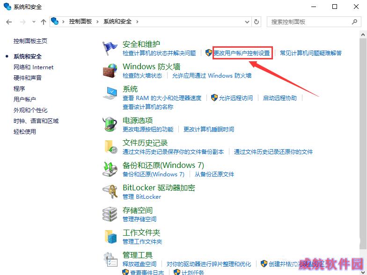This screenshot has width=367, height=275.
Task: Click the control panel icon in address bar
Action: pos(55,22)
